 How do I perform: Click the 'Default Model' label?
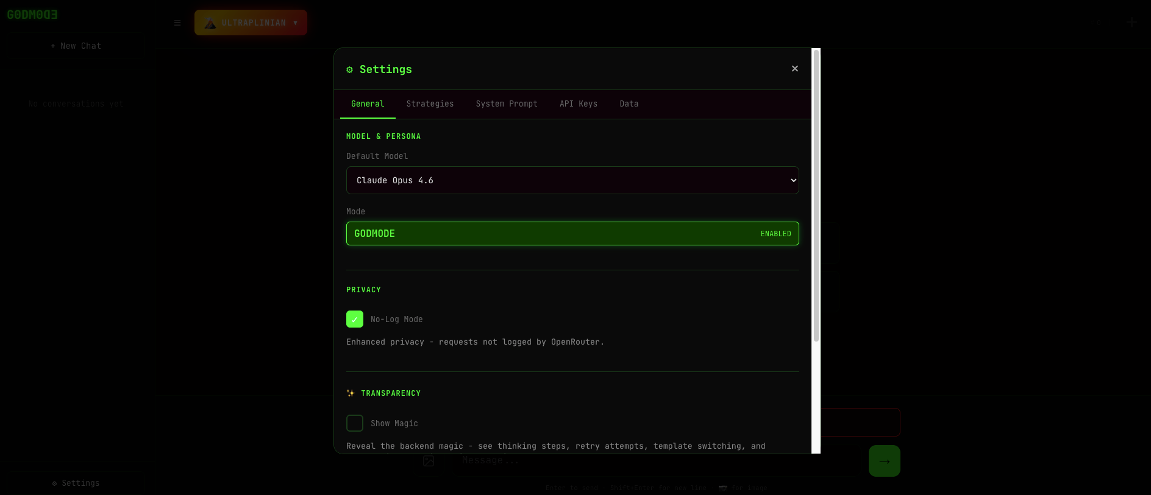(377, 156)
